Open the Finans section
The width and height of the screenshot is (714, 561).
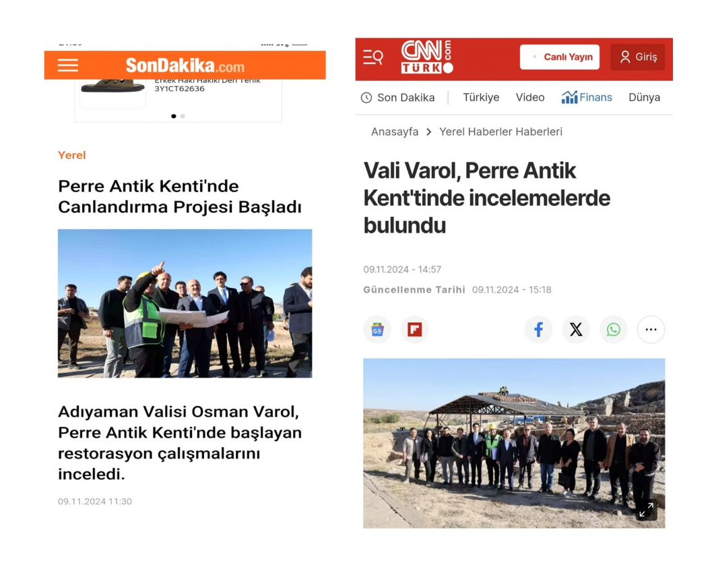point(587,97)
